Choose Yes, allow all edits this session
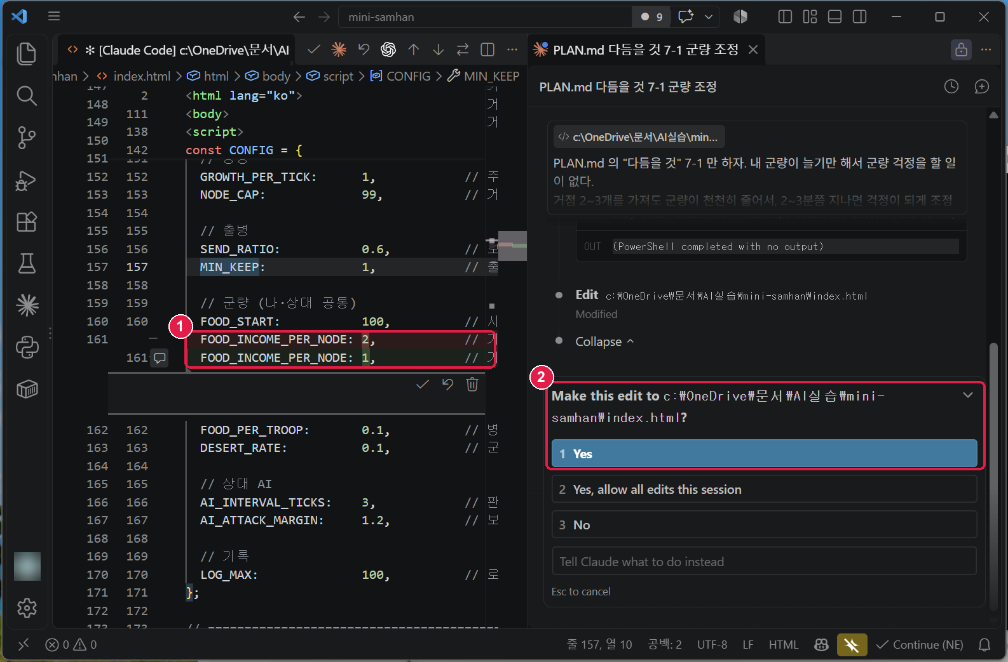1008x662 pixels. (x=764, y=489)
